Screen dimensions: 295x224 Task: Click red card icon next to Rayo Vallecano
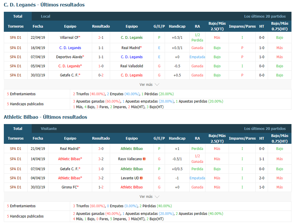[144, 159]
